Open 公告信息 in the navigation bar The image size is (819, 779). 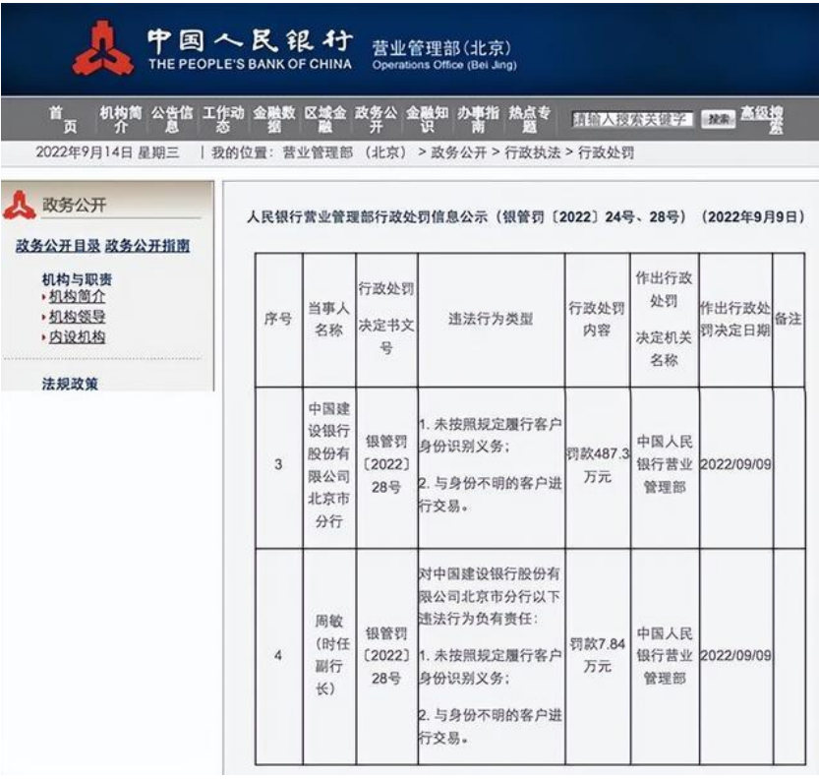pos(172,120)
